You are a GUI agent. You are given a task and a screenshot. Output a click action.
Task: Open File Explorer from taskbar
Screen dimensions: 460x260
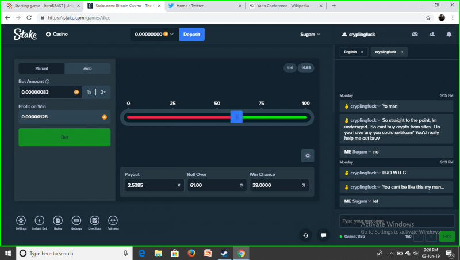pyautogui.click(x=158, y=253)
